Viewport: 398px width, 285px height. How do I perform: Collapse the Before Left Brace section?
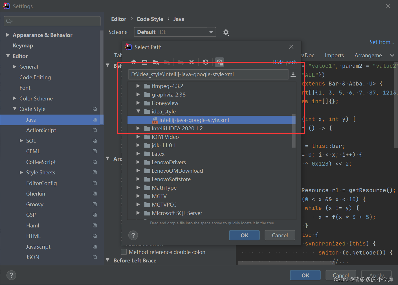tap(108, 260)
